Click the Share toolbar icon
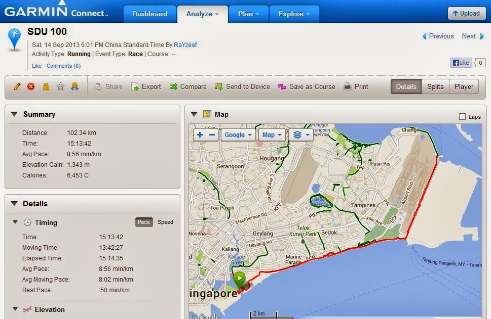Viewport: 491px width, 319px height. pyautogui.click(x=98, y=86)
